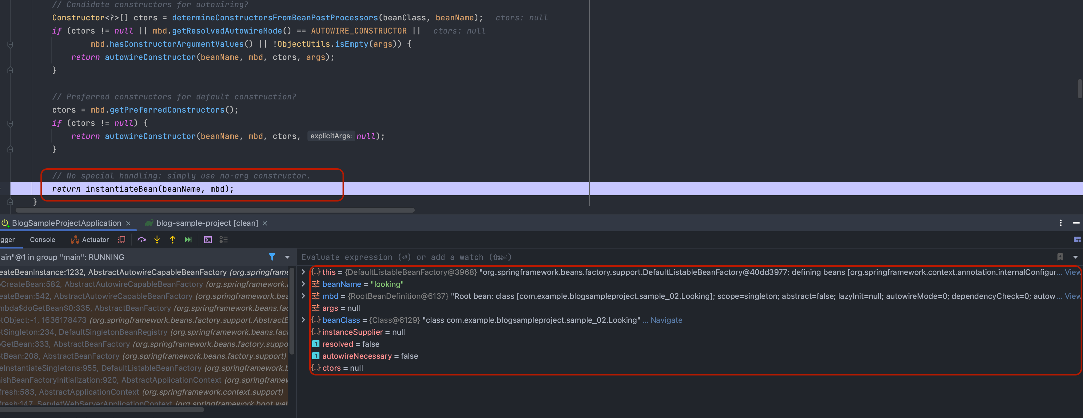Click the editor horizontal scrollbar
Screen dimensions: 1083x418
(215, 210)
